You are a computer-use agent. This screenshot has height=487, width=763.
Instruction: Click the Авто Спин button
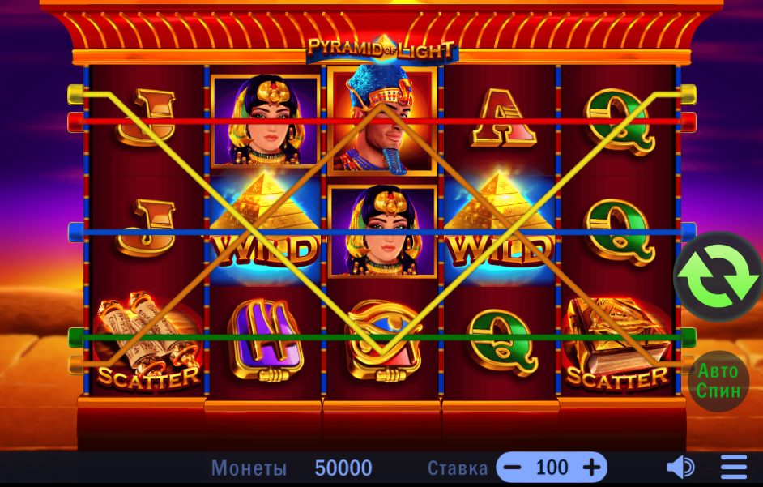point(718,381)
